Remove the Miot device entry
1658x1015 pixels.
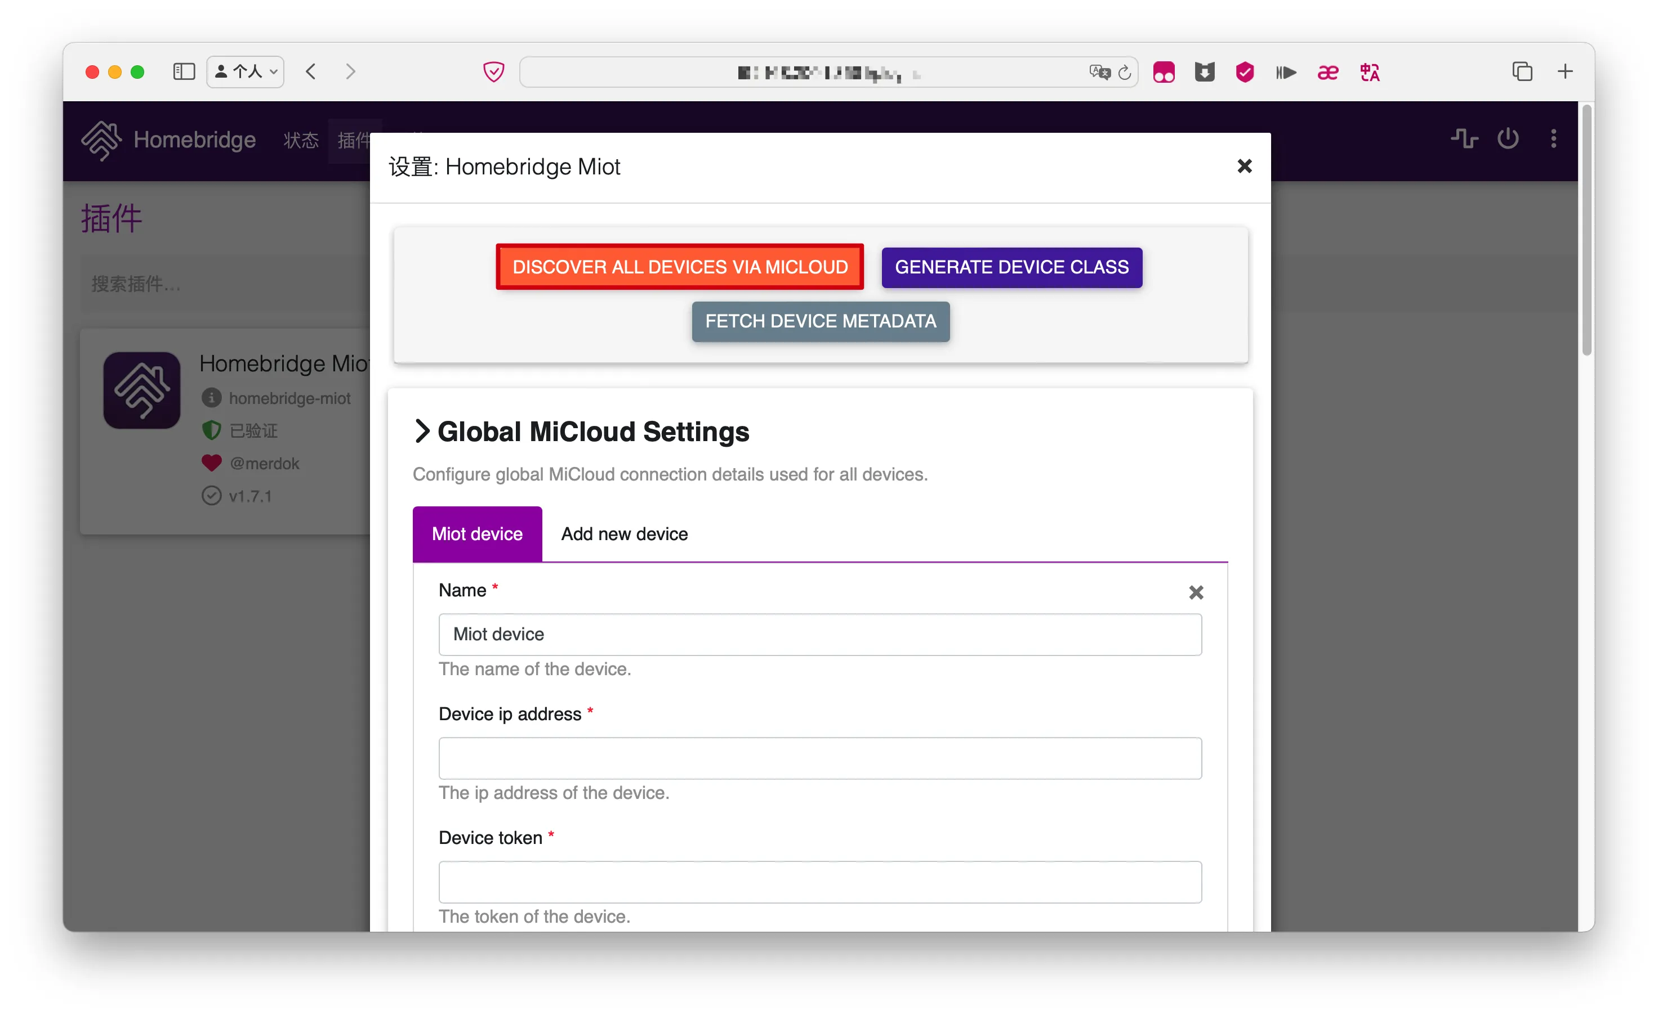coord(1196,592)
